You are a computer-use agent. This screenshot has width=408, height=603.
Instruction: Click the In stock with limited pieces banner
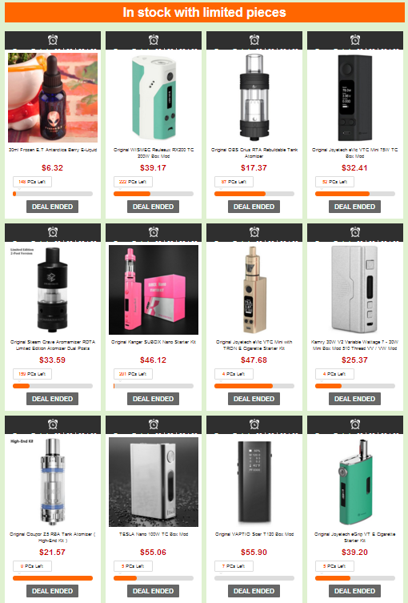point(204,12)
